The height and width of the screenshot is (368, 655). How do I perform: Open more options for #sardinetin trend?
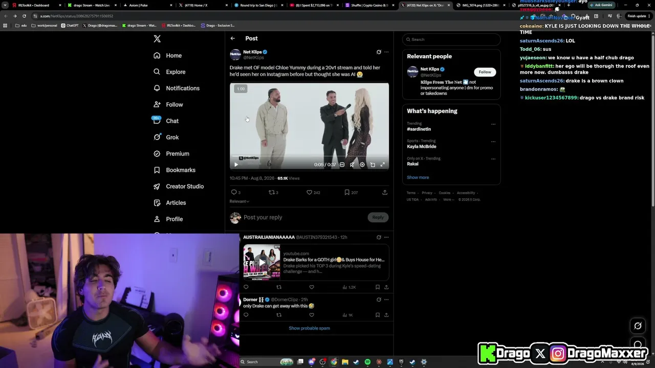493,124
